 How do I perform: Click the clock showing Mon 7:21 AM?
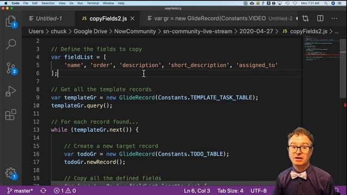point(310,3)
